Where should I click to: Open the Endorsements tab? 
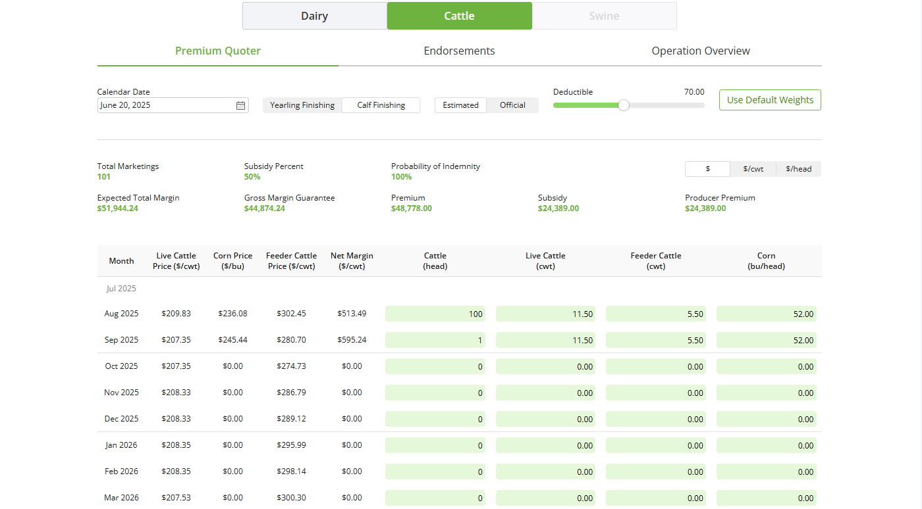460,51
